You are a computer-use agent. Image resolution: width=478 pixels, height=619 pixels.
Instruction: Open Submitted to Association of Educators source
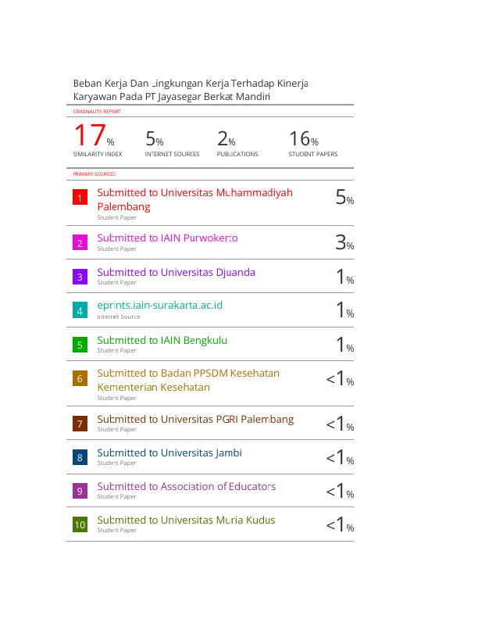pyautogui.click(x=186, y=486)
